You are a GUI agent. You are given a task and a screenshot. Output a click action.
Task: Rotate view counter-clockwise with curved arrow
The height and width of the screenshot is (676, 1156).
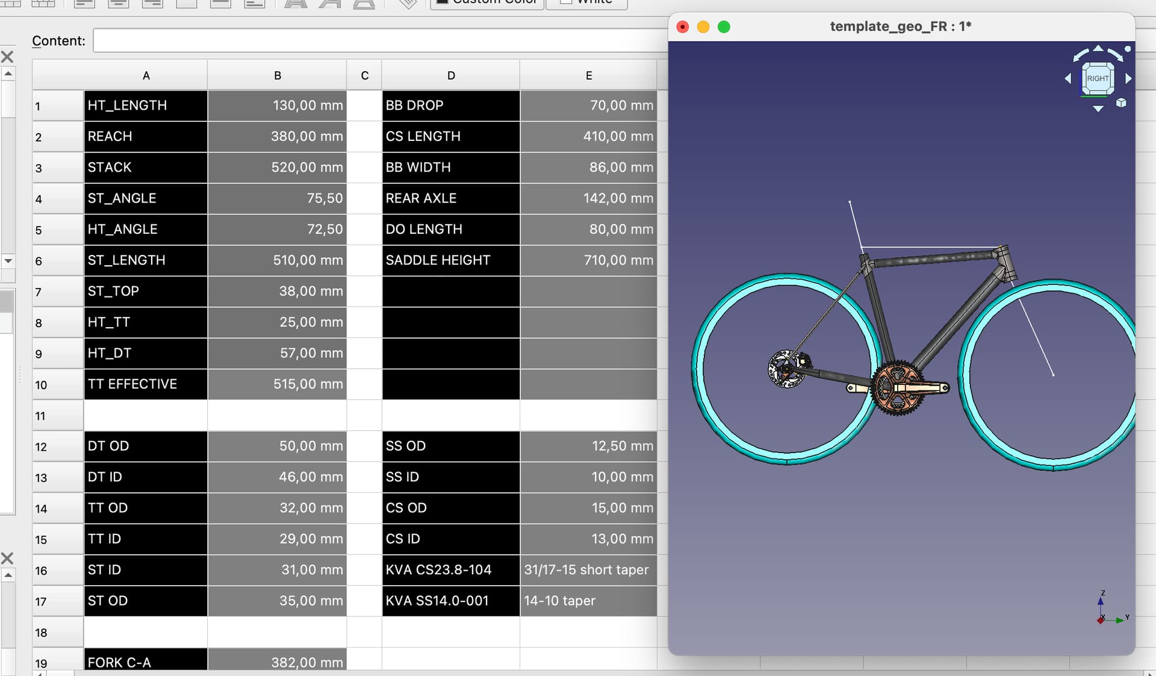click(1081, 54)
